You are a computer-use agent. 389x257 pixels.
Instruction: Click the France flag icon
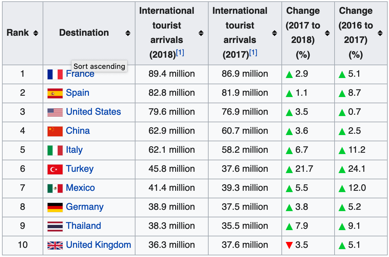pos(55,74)
